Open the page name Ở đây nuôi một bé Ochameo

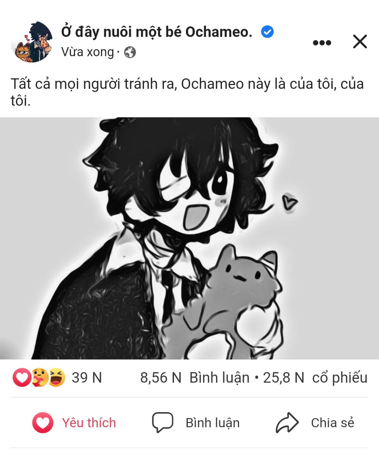click(x=157, y=32)
